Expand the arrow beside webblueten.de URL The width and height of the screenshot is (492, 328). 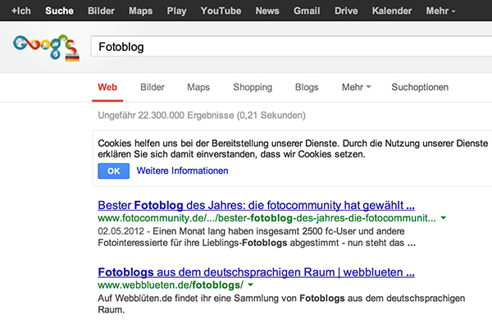pyautogui.click(x=250, y=285)
